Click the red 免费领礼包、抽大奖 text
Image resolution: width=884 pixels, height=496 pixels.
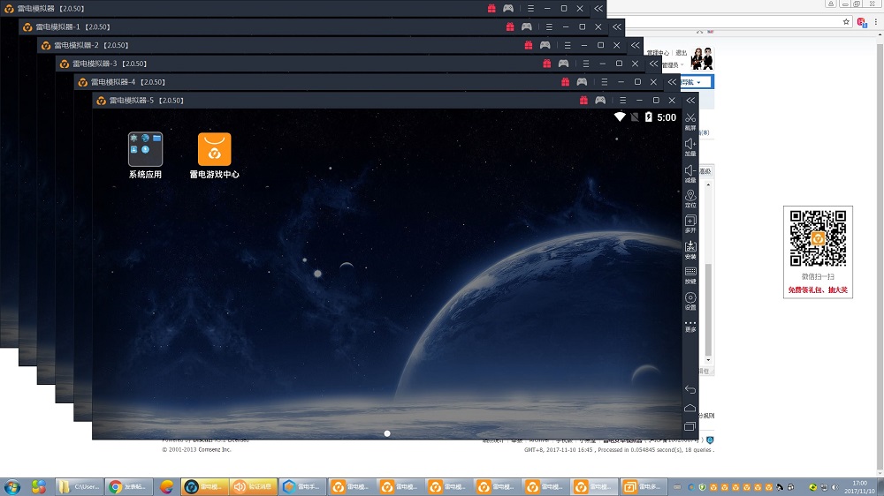pos(818,290)
